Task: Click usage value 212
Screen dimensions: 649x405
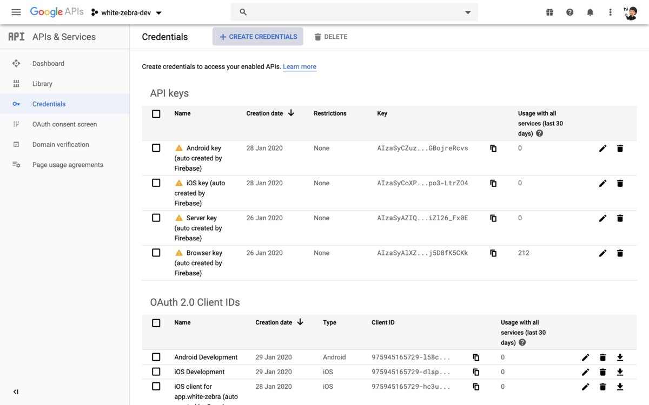Action: pos(524,253)
